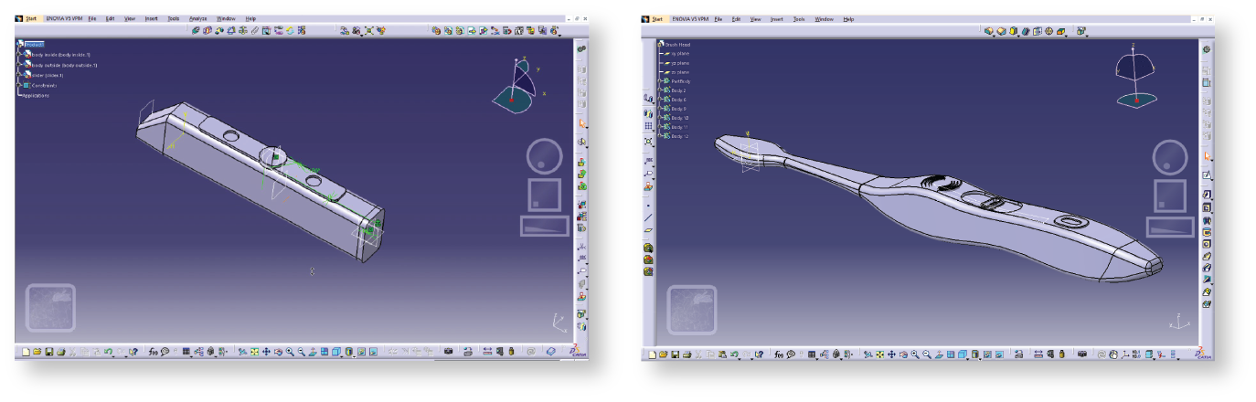
Task: Fit All In icon in right window
Action: tap(880, 354)
